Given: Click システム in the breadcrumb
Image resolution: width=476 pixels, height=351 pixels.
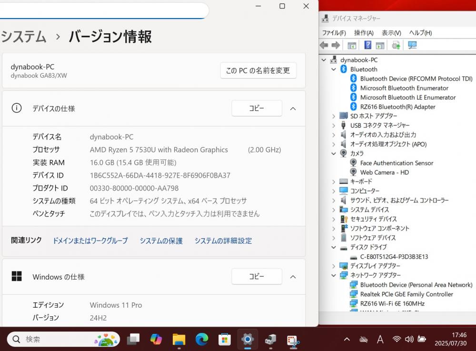Looking at the screenshot, I should 24,37.
